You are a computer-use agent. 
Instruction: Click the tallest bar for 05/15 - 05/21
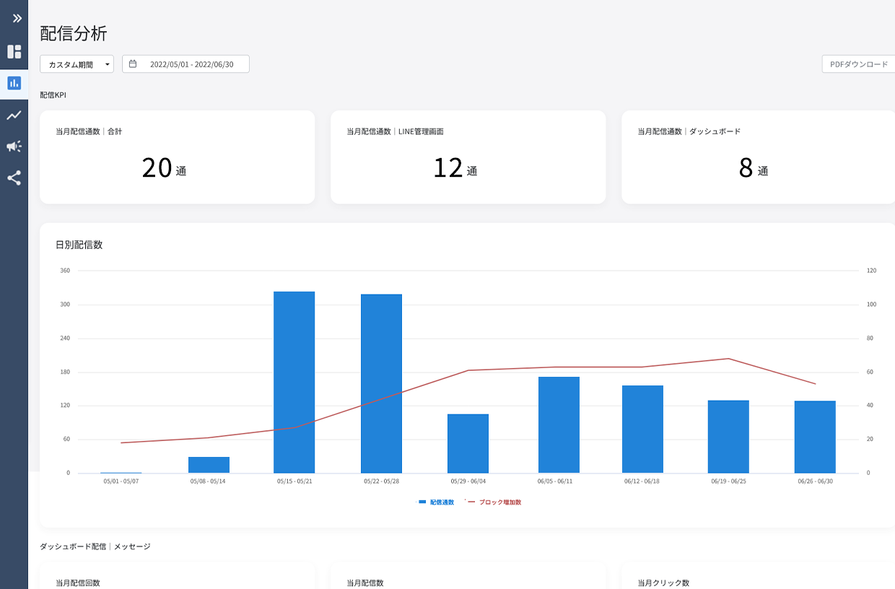point(294,382)
